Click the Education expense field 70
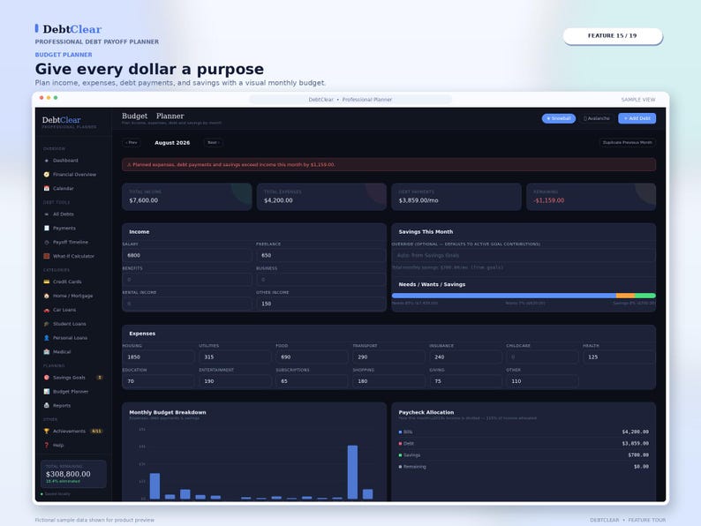Viewport: 701px width, 526px height. [x=158, y=381]
